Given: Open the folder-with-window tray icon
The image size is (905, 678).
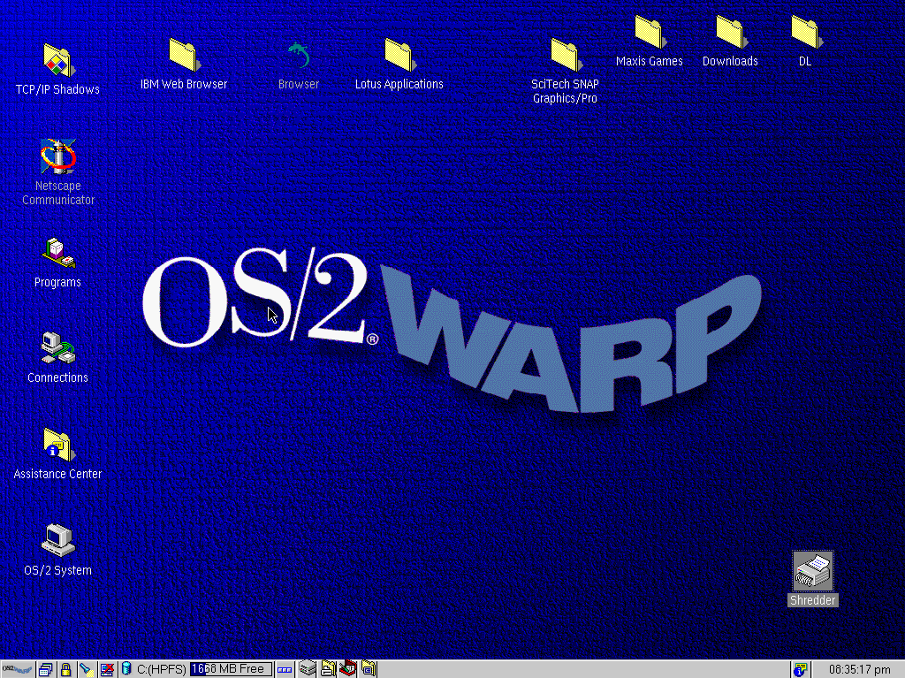Looking at the screenshot, I should 369,668.
